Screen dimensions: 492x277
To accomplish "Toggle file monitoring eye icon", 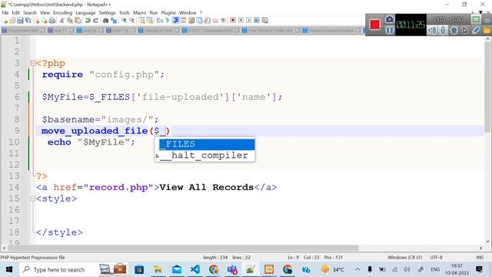I will pyautogui.click(x=223, y=21).
